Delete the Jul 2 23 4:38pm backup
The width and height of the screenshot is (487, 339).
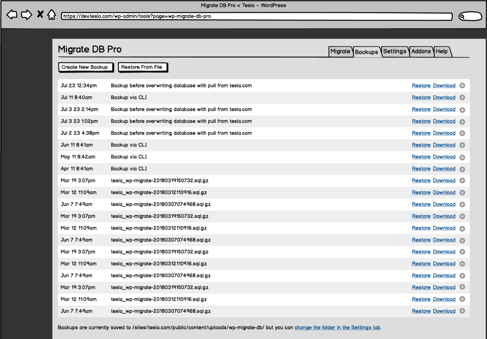pyautogui.click(x=462, y=133)
